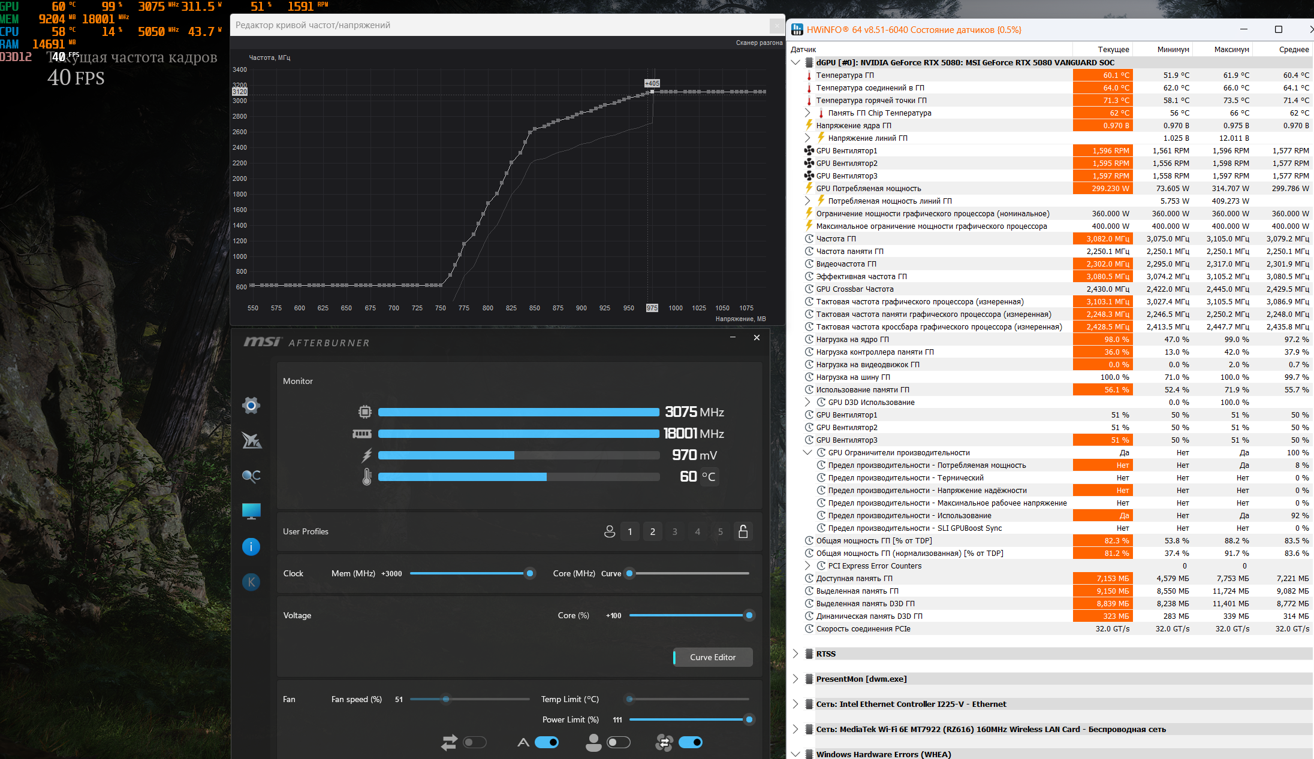Image resolution: width=1314 pixels, height=759 pixels.
Task: Turn off the fan sync switch at bottom right
Action: [x=691, y=743]
